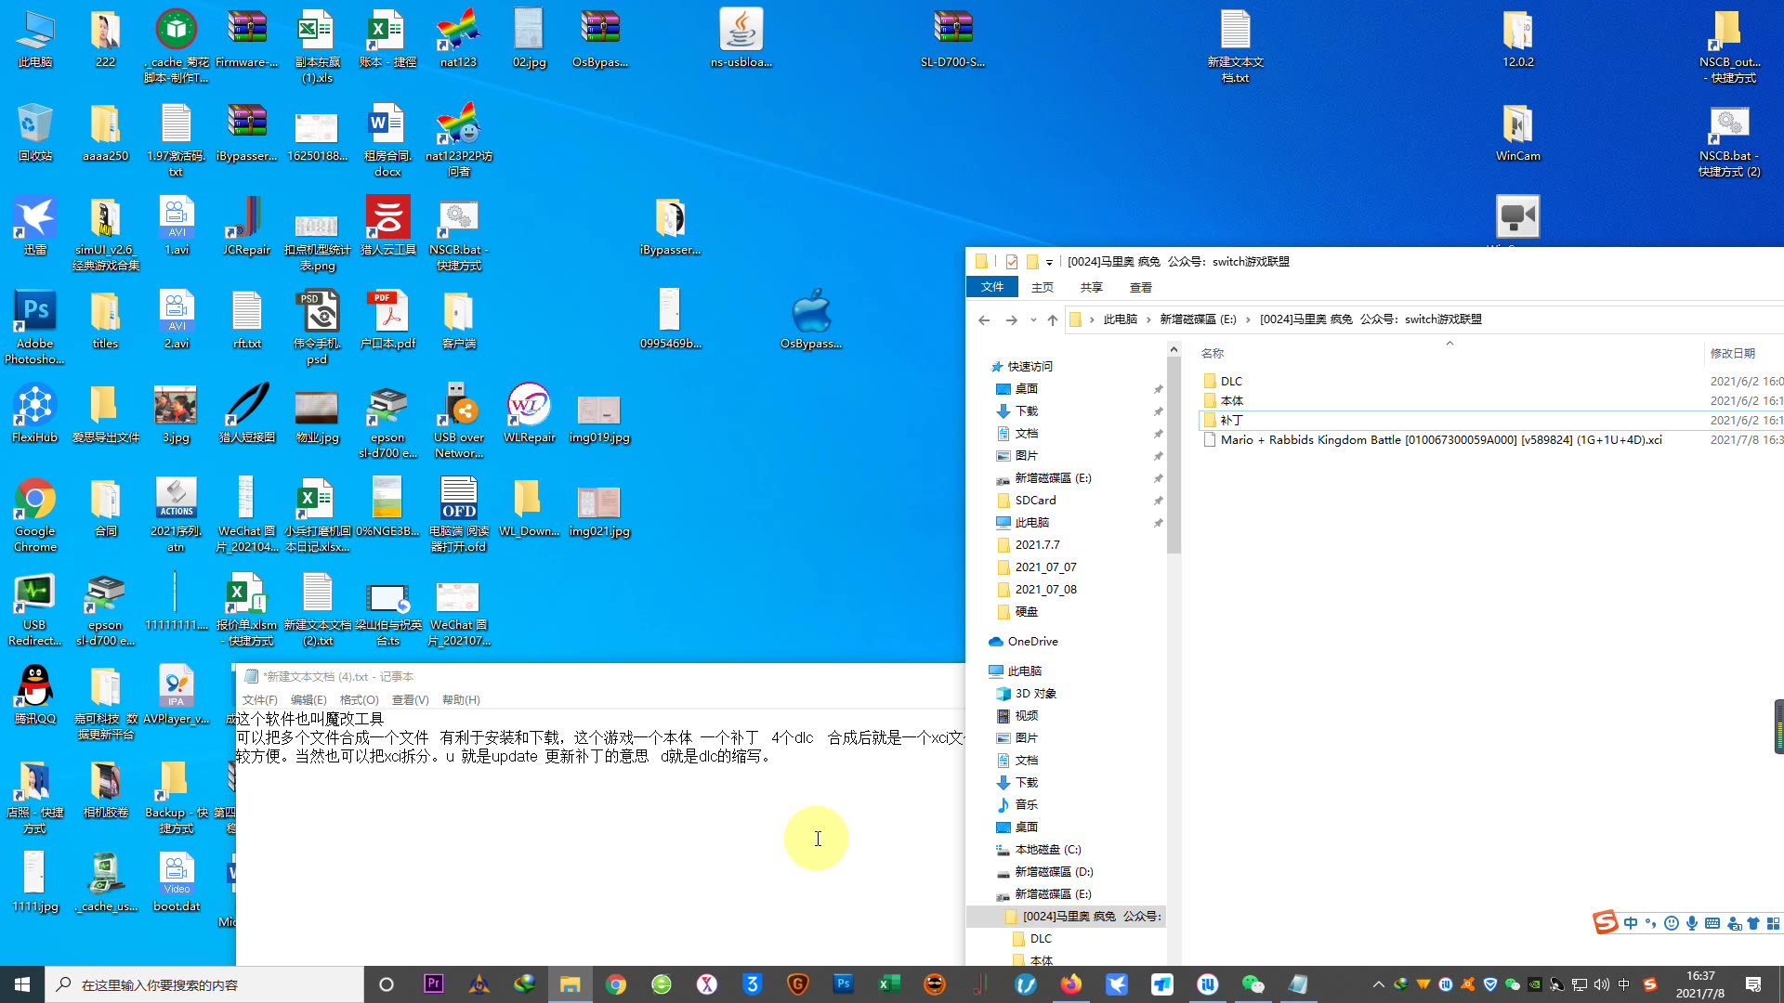The width and height of the screenshot is (1784, 1003).
Task: Select 2021_07_08 folder in navigation pane
Action: tap(1045, 589)
